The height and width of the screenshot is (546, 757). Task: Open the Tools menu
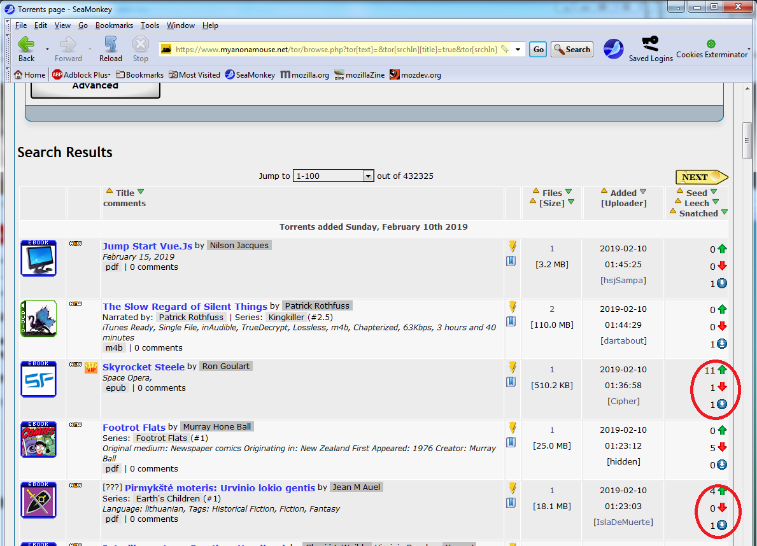[x=150, y=25]
